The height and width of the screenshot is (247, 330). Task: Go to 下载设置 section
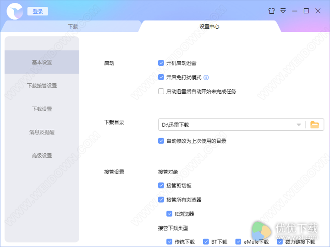tap(42, 109)
